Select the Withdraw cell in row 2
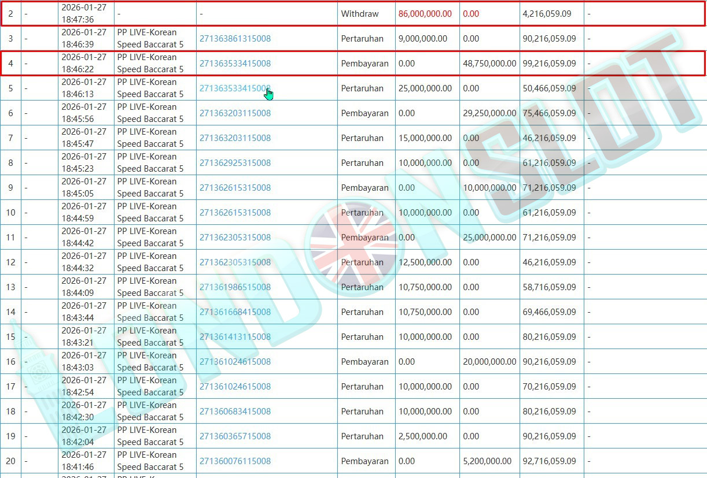 (360, 14)
